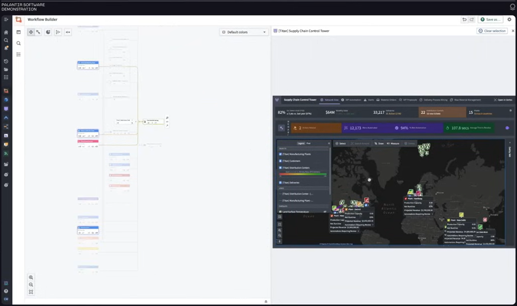Select the Plant - Hamburg map card
Image resolution: width=517 pixels, height=306 pixels.
point(418,207)
